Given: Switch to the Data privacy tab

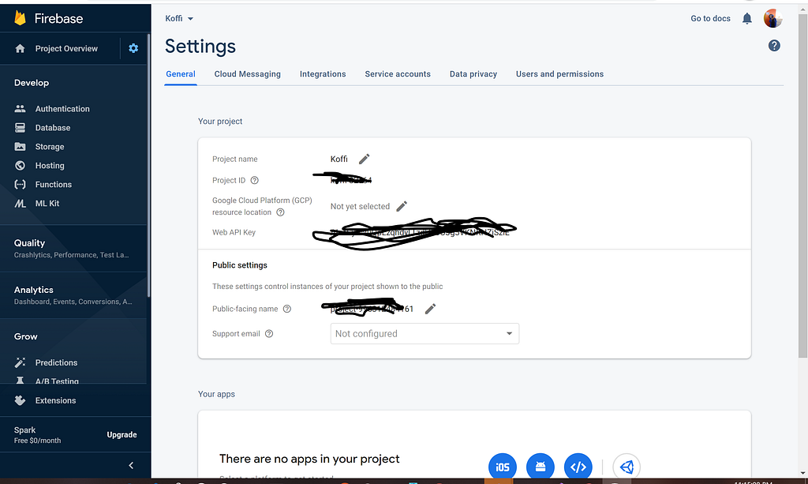Looking at the screenshot, I should [473, 74].
